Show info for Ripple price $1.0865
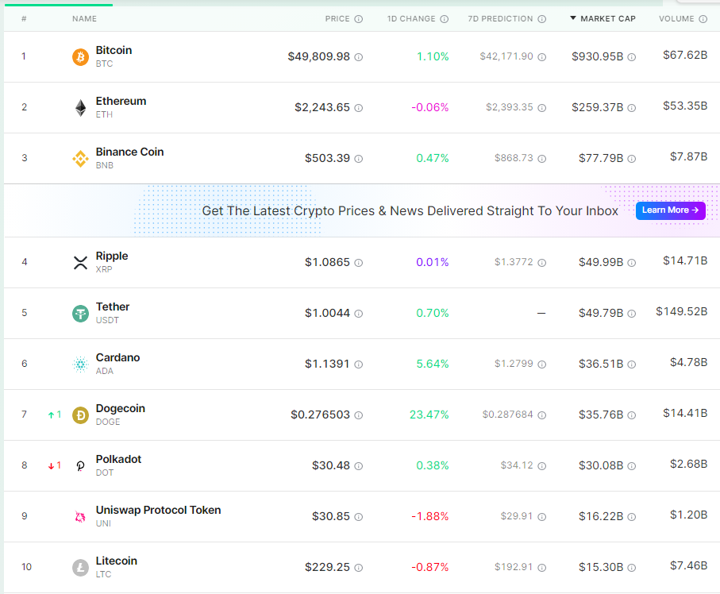 pos(359,263)
